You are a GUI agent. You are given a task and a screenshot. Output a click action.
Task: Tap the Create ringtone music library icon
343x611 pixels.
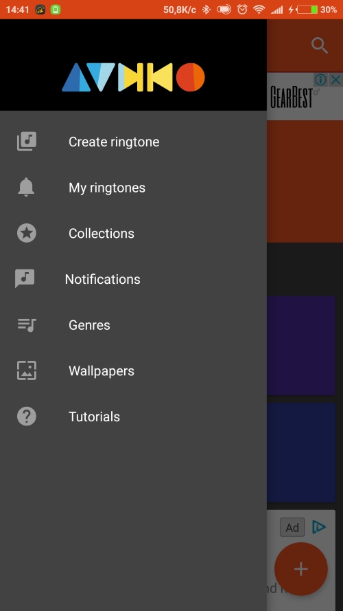point(27,142)
